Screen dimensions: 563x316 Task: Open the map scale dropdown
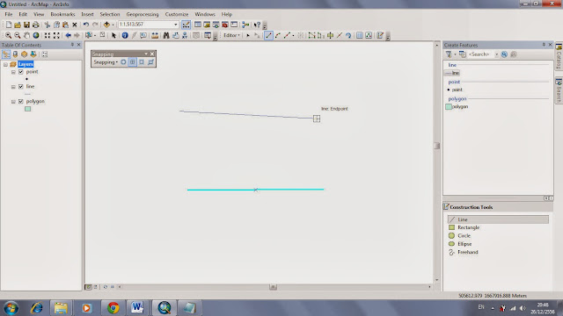(x=176, y=25)
